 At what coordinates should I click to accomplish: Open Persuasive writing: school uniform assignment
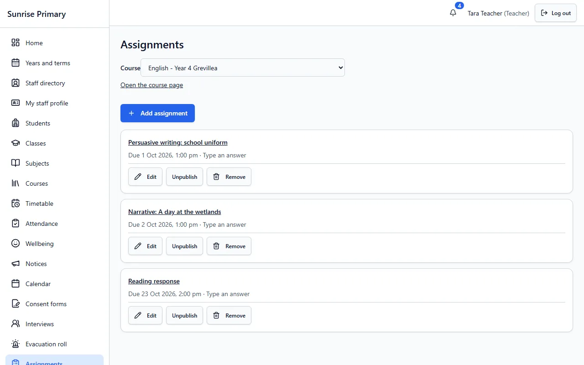(x=178, y=142)
